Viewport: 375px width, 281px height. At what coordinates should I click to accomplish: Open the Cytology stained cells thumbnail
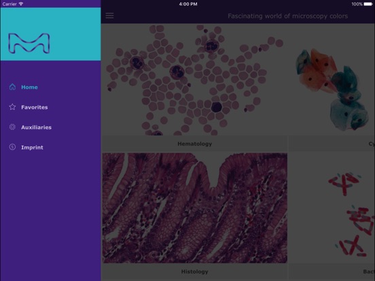coord(332,80)
